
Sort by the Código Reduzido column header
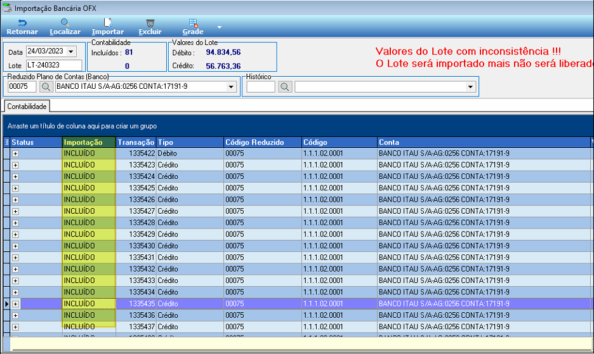[263, 142]
